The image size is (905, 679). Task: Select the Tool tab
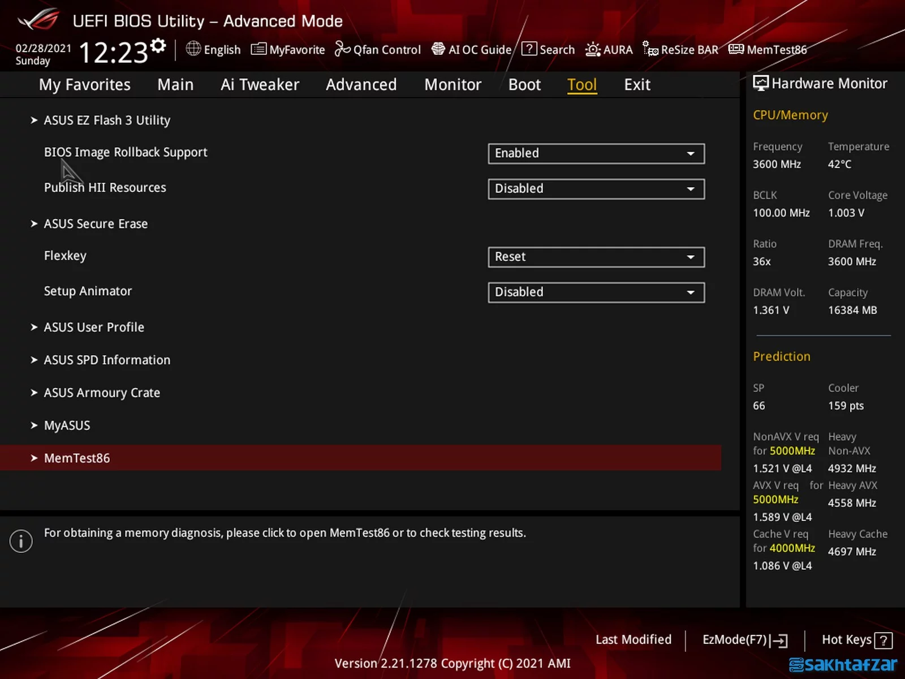pyautogui.click(x=582, y=85)
